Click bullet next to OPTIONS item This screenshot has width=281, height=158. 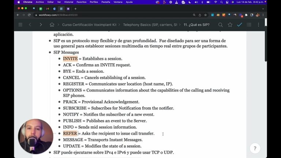coord(60,90)
